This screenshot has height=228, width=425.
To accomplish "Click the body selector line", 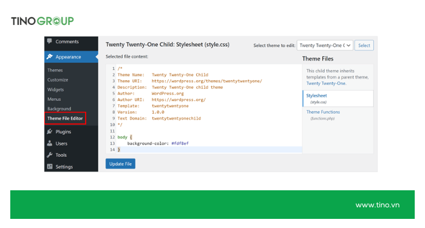I will click(x=124, y=137).
